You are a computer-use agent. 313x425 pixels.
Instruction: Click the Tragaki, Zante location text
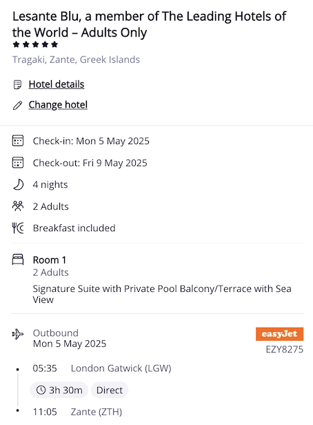point(76,59)
